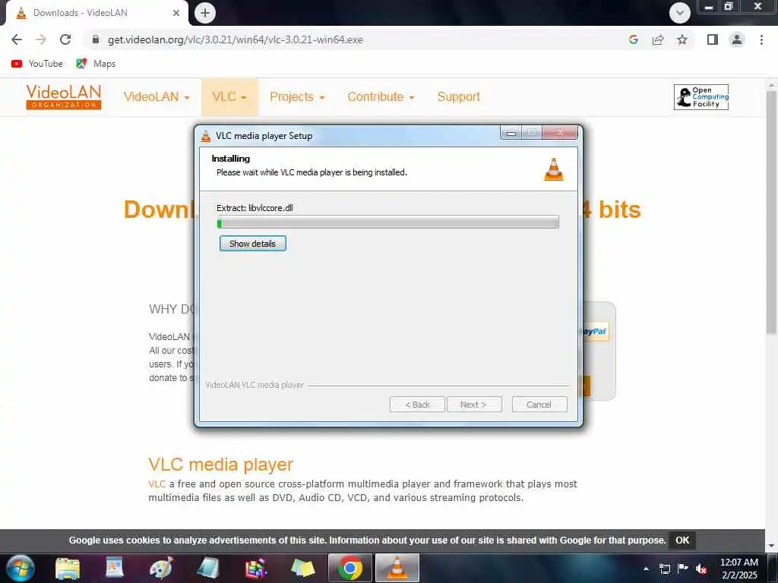The height and width of the screenshot is (583, 778).
Task: Click the share page icon
Action: pos(658,39)
